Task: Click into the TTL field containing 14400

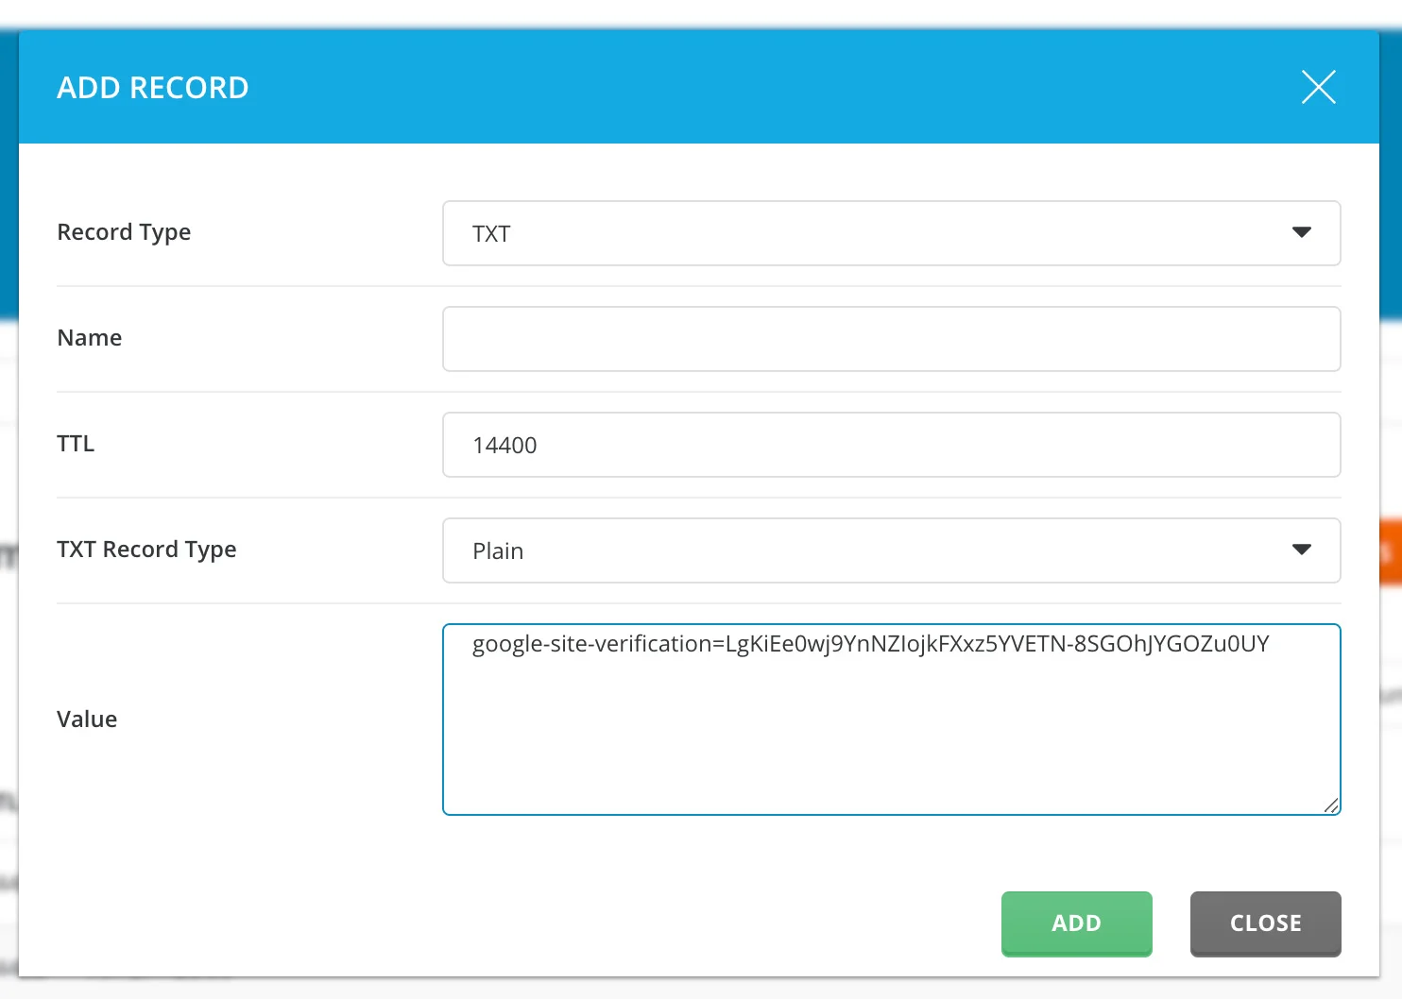Action: [891, 445]
